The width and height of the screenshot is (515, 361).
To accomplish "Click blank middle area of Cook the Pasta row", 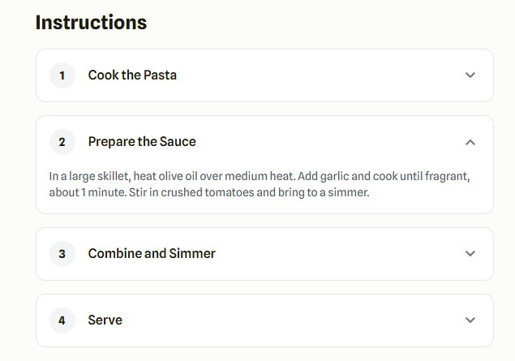I will coord(324,75).
